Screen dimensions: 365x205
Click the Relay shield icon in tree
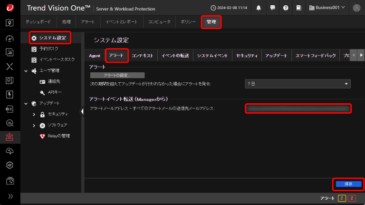pos(42,137)
